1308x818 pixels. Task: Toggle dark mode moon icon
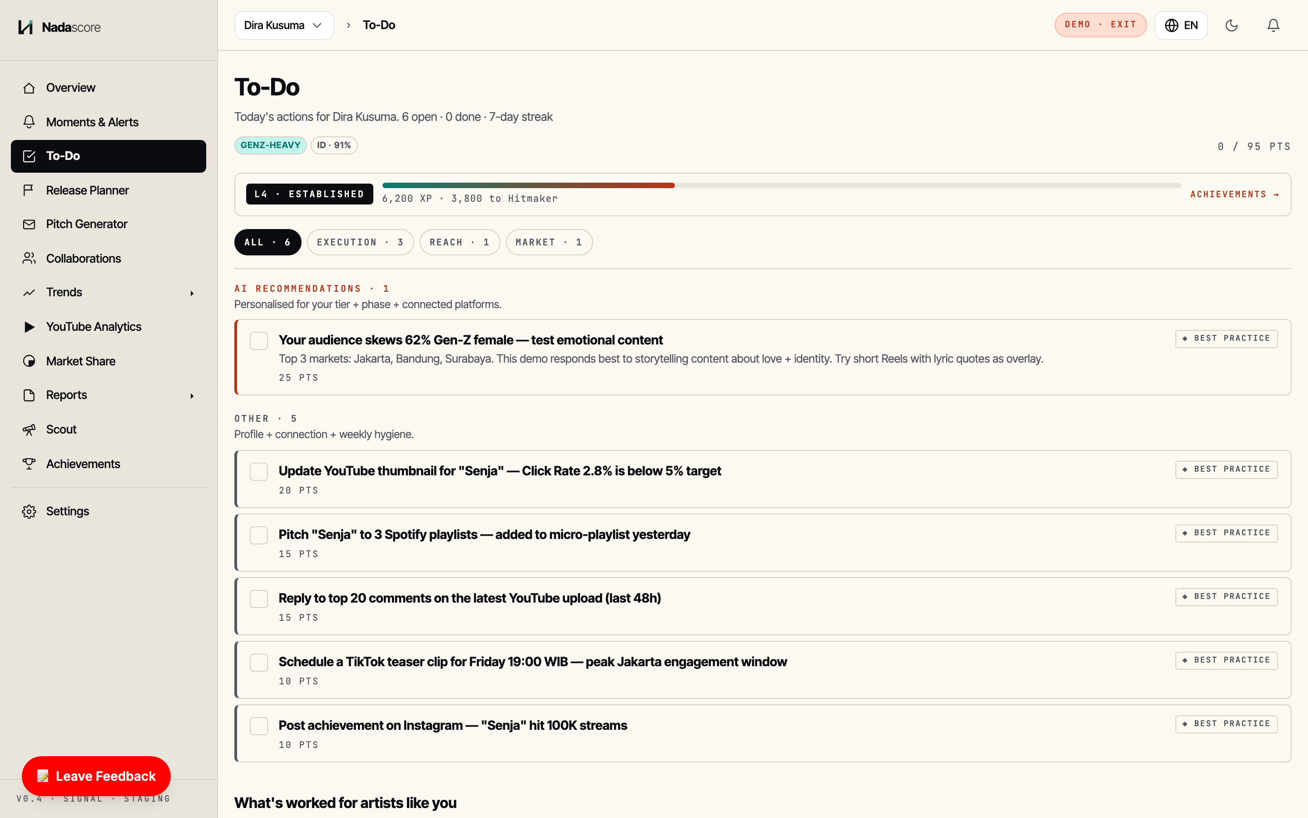point(1231,25)
